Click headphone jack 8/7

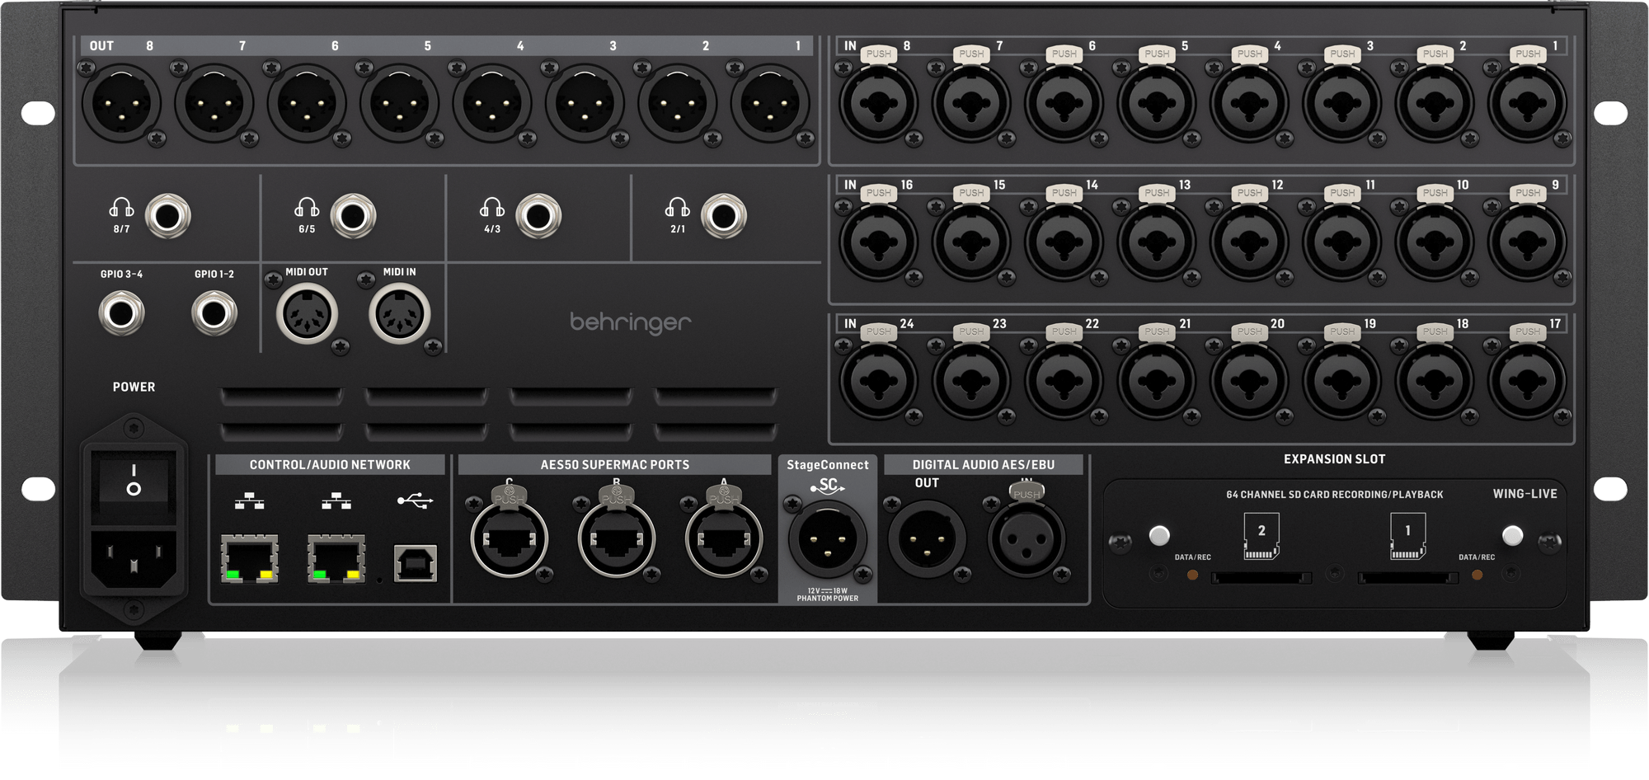pos(168,216)
